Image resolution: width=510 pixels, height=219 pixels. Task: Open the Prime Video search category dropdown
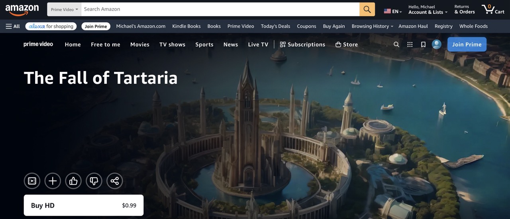(64, 10)
